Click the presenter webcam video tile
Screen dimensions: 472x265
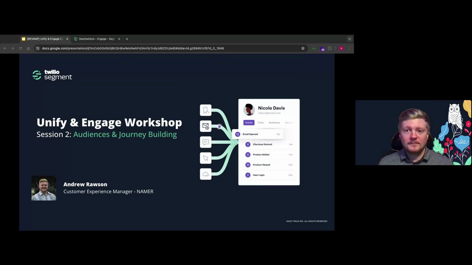coord(413,132)
